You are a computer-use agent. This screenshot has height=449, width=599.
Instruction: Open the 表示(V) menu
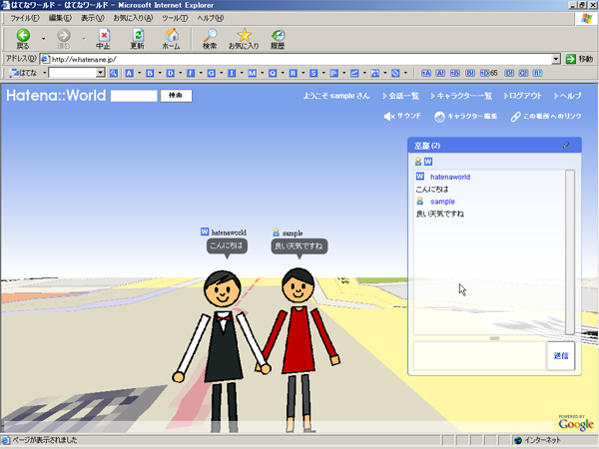point(92,18)
